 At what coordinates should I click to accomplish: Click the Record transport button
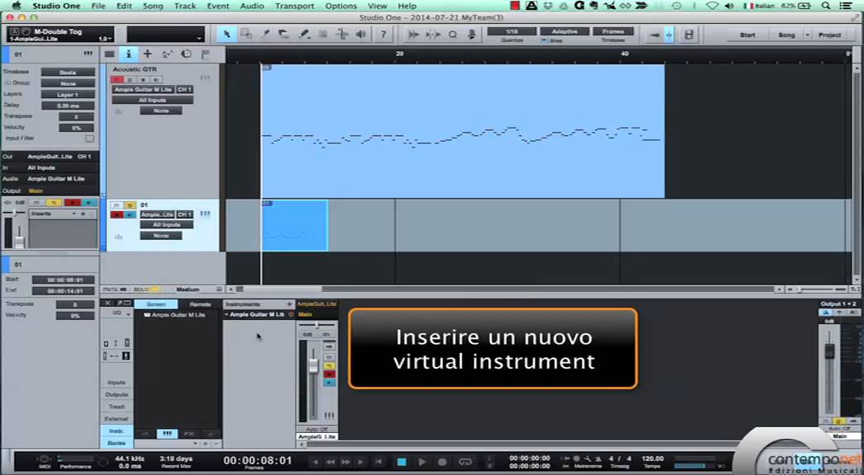point(442,462)
